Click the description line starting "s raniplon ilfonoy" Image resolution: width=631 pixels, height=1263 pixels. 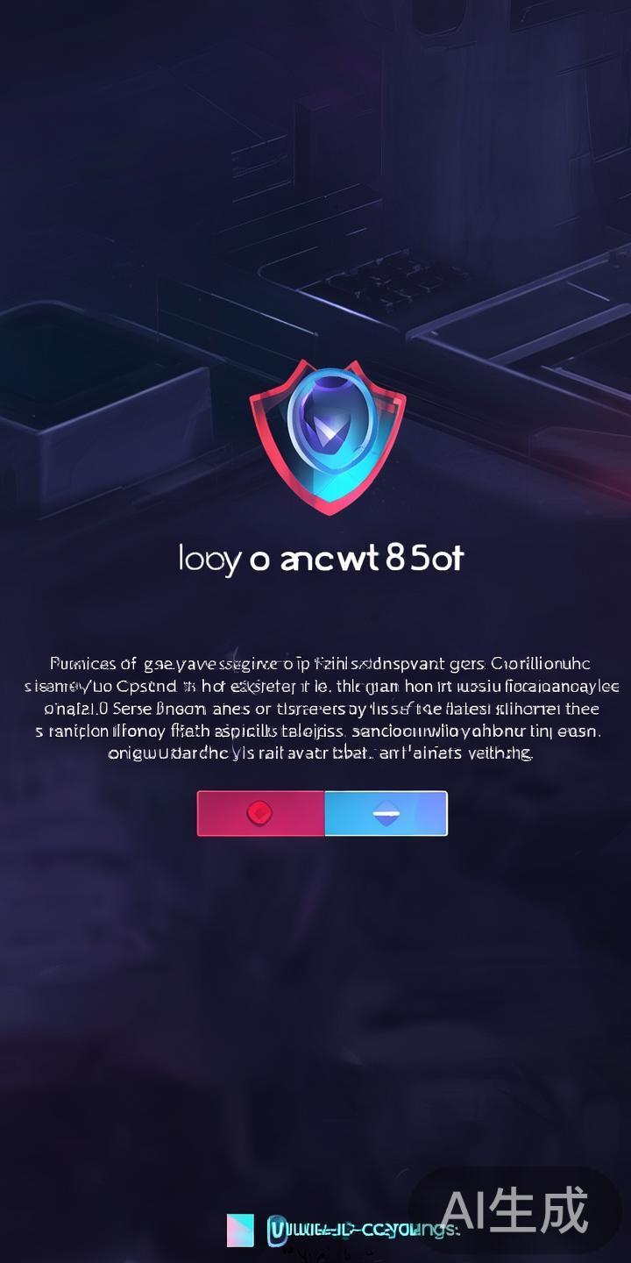pos(317,731)
